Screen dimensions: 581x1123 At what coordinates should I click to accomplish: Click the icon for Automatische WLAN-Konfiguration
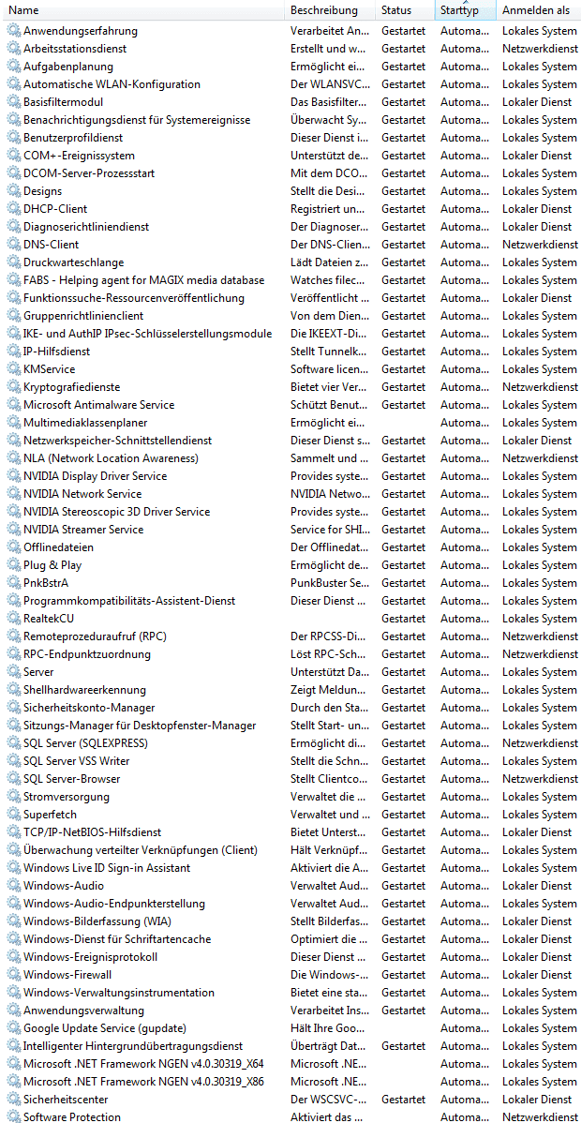(x=14, y=84)
